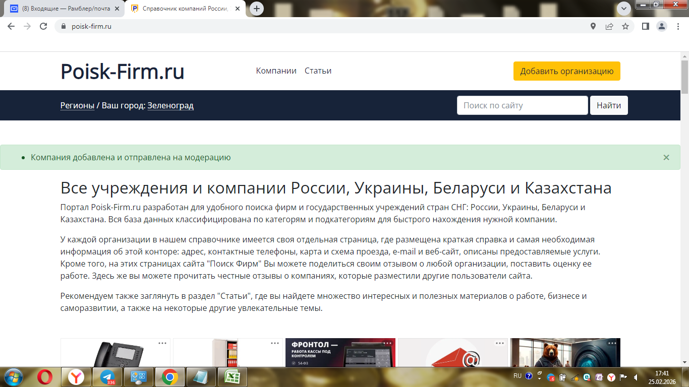Screen dimensions: 689x387
Task: Open the tab search dropdown
Action: (624, 9)
